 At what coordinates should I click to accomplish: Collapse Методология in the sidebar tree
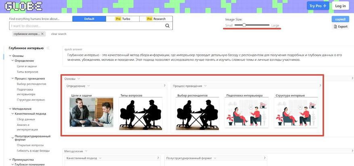point(10,109)
